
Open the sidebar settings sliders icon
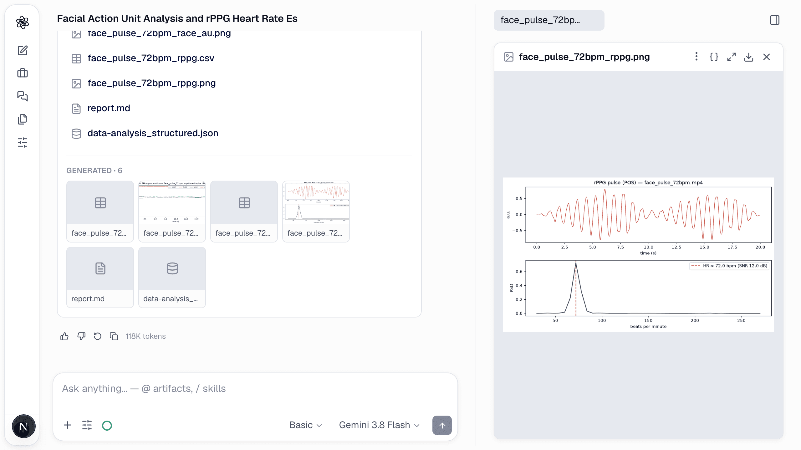click(x=23, y=142)
